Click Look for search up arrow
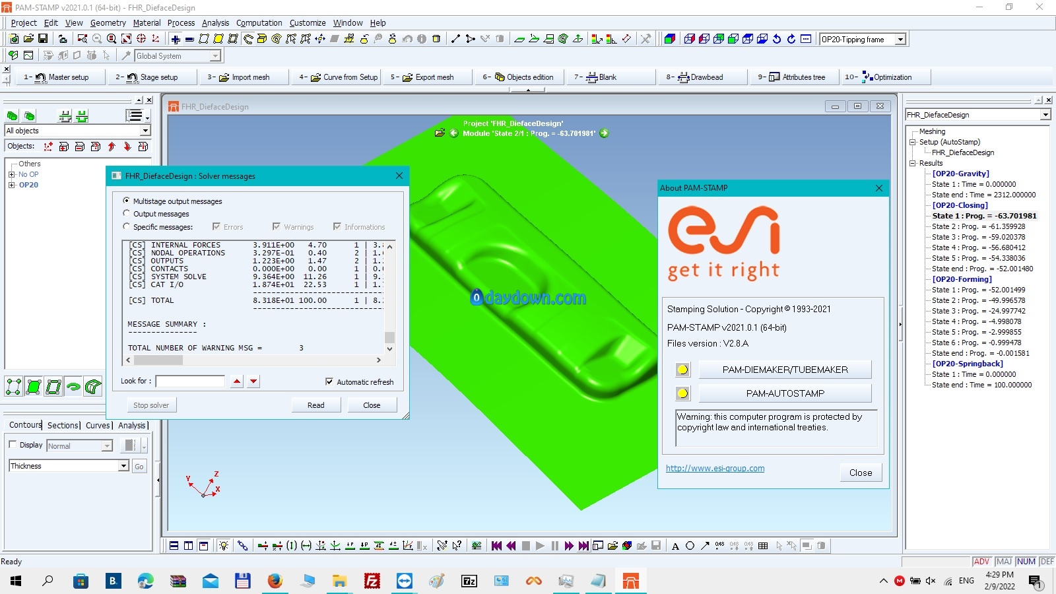This screenshot has width=1056, height=594. pyautogui.click(x=237, y=381)
